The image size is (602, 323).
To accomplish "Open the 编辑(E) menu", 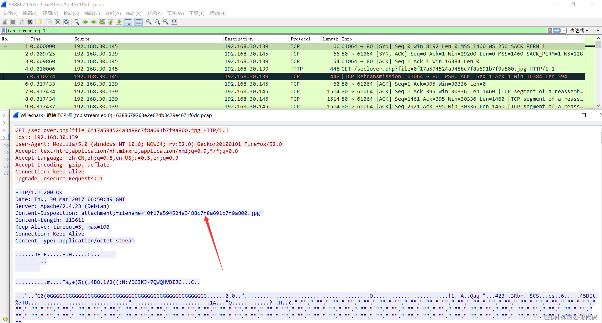I will 30,13.
